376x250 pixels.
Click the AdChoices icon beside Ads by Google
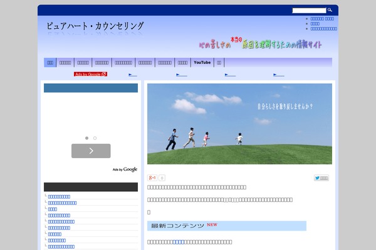pyautogui.click(x=105, y=74)
